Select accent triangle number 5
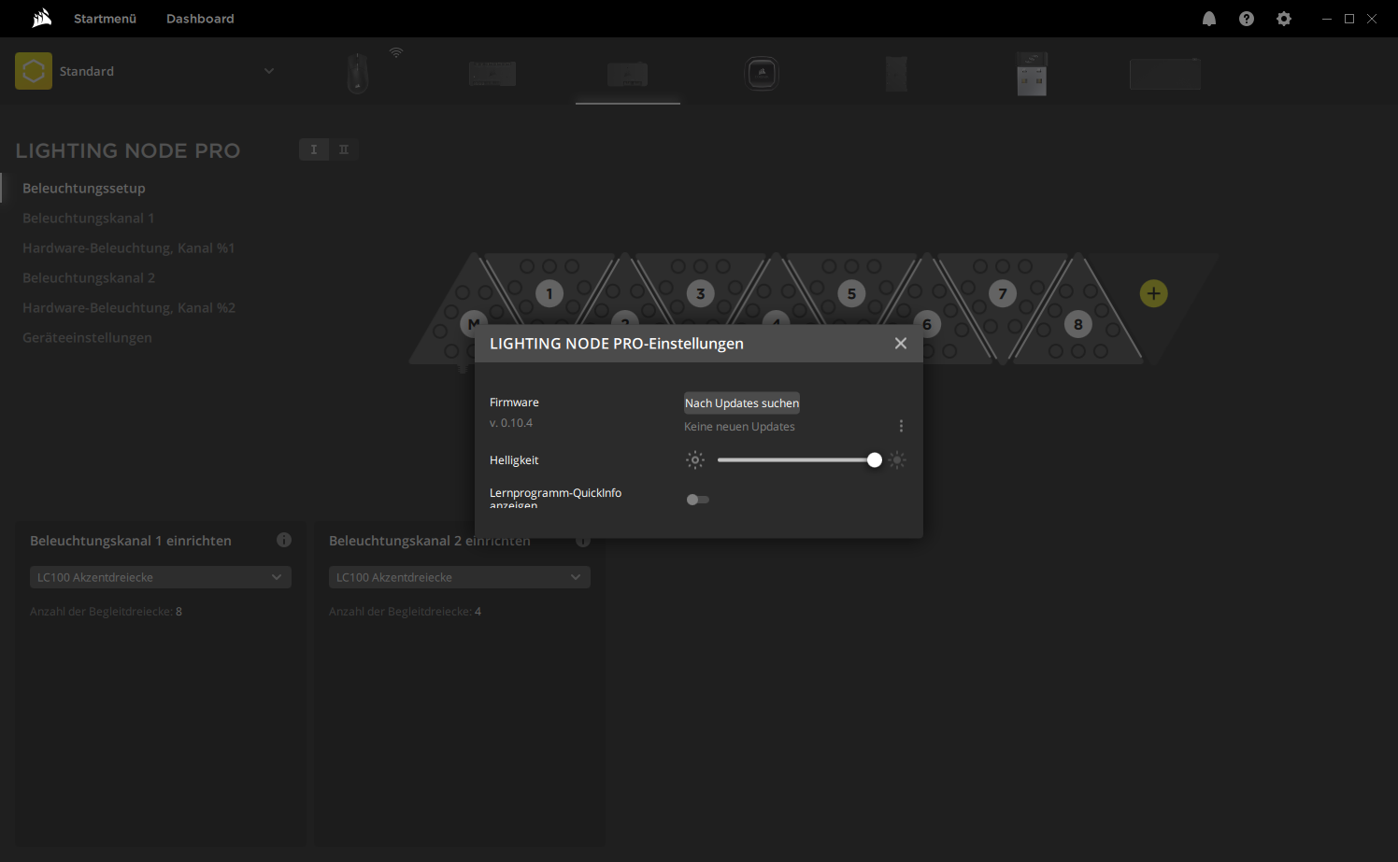1398x862 pixels. tap(851, 293)
